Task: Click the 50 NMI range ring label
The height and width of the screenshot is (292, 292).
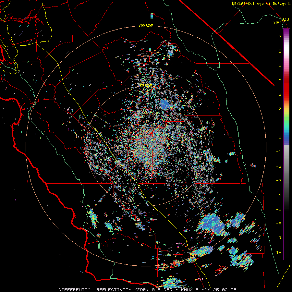Action: [x=146, y=86]
